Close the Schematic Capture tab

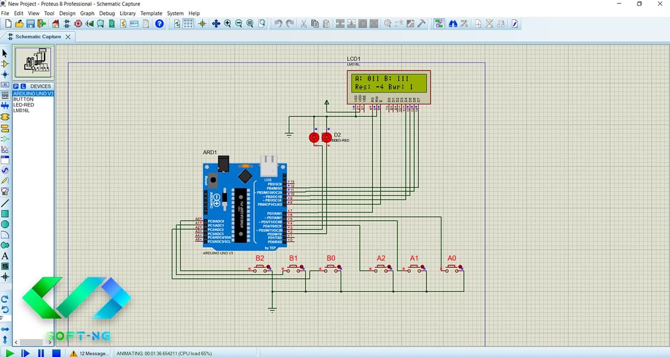click(x=68, y=37)
